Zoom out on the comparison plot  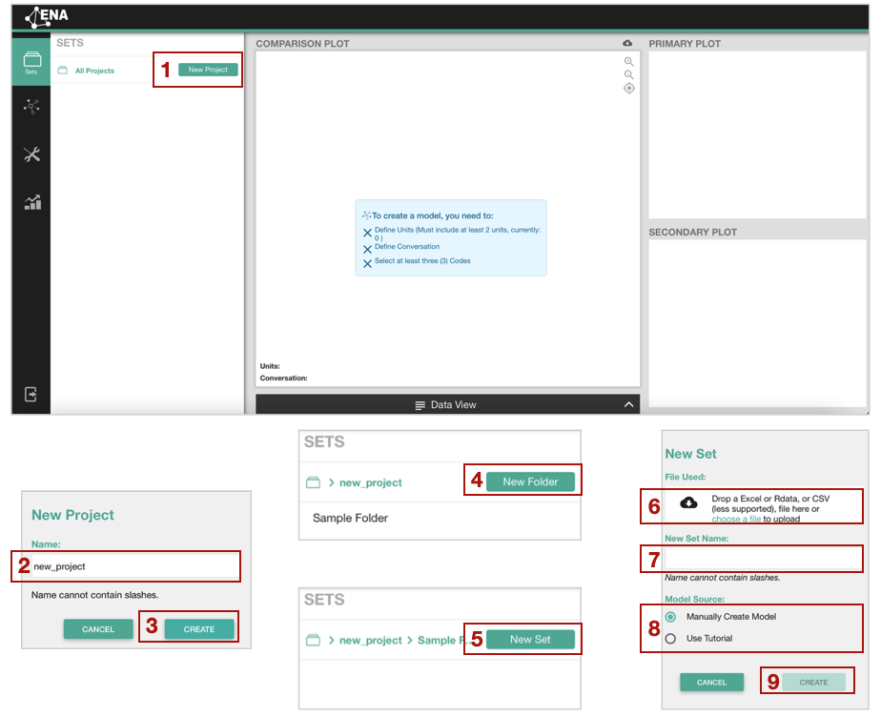click(x=628, y=75)
